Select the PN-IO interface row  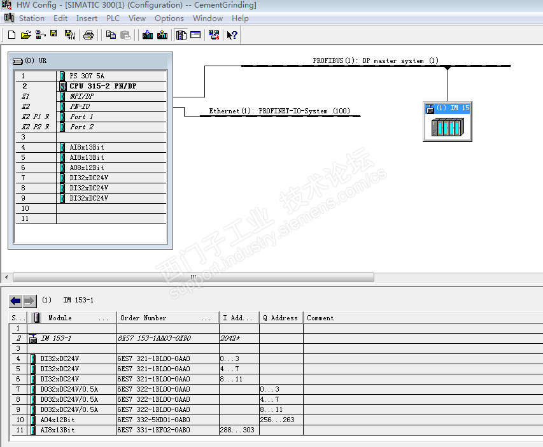pyautogui.click(x=91, y=106)
